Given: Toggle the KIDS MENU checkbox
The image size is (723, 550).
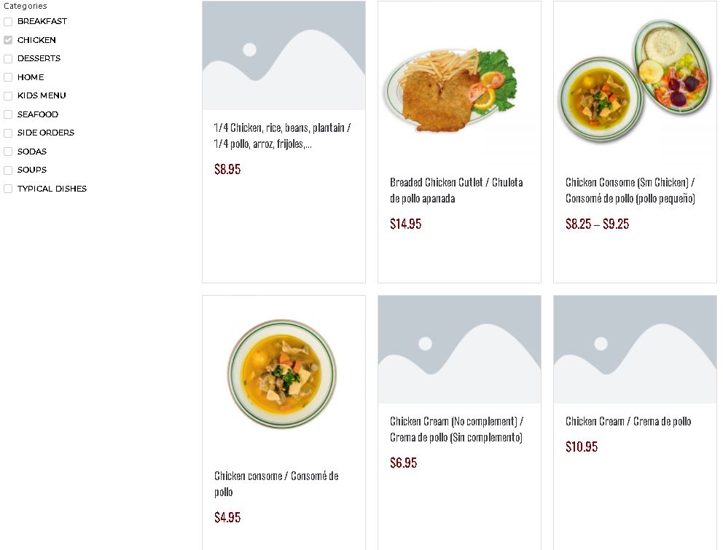Looking at the screenshot, I should 8,95.
